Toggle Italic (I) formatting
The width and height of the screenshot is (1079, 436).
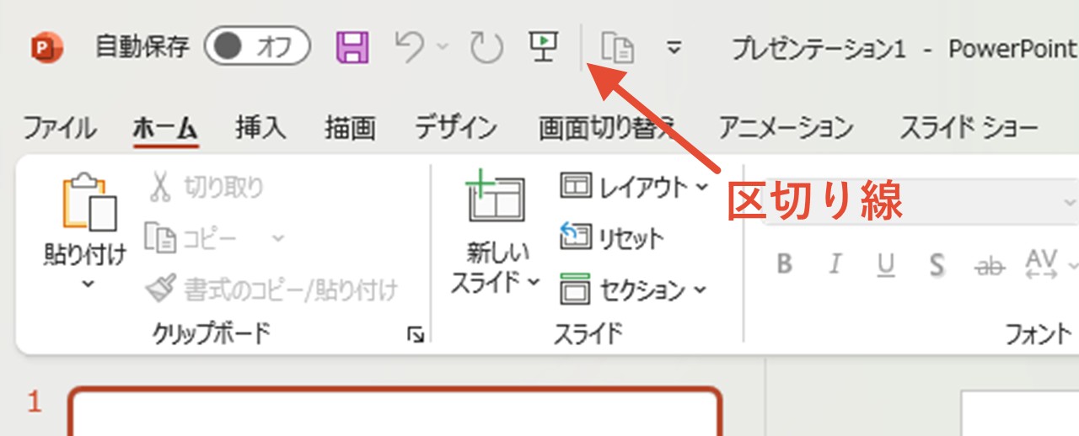click(x=835, y=264)
